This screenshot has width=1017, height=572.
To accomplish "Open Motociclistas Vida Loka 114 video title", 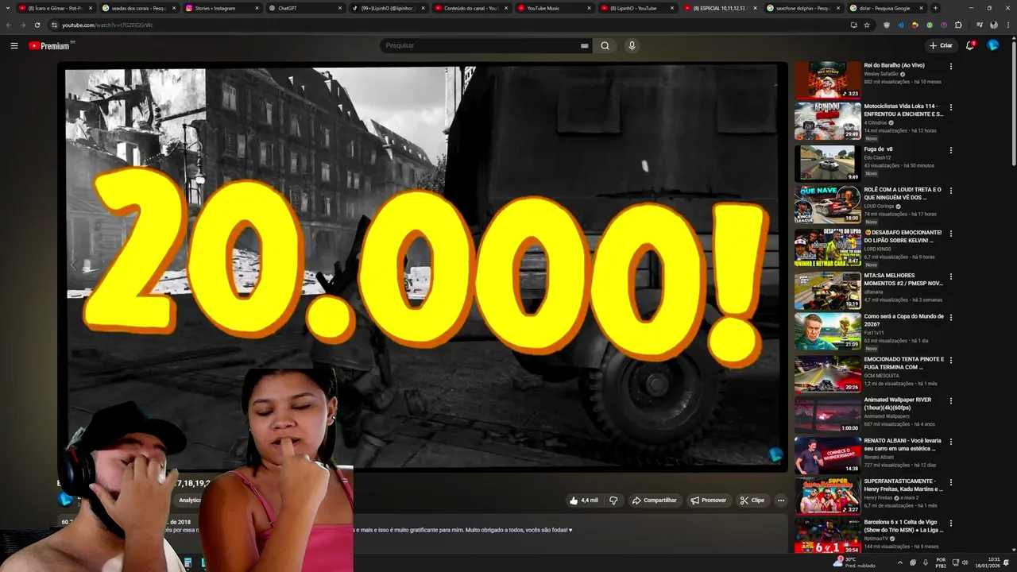I will pos(903,110).
